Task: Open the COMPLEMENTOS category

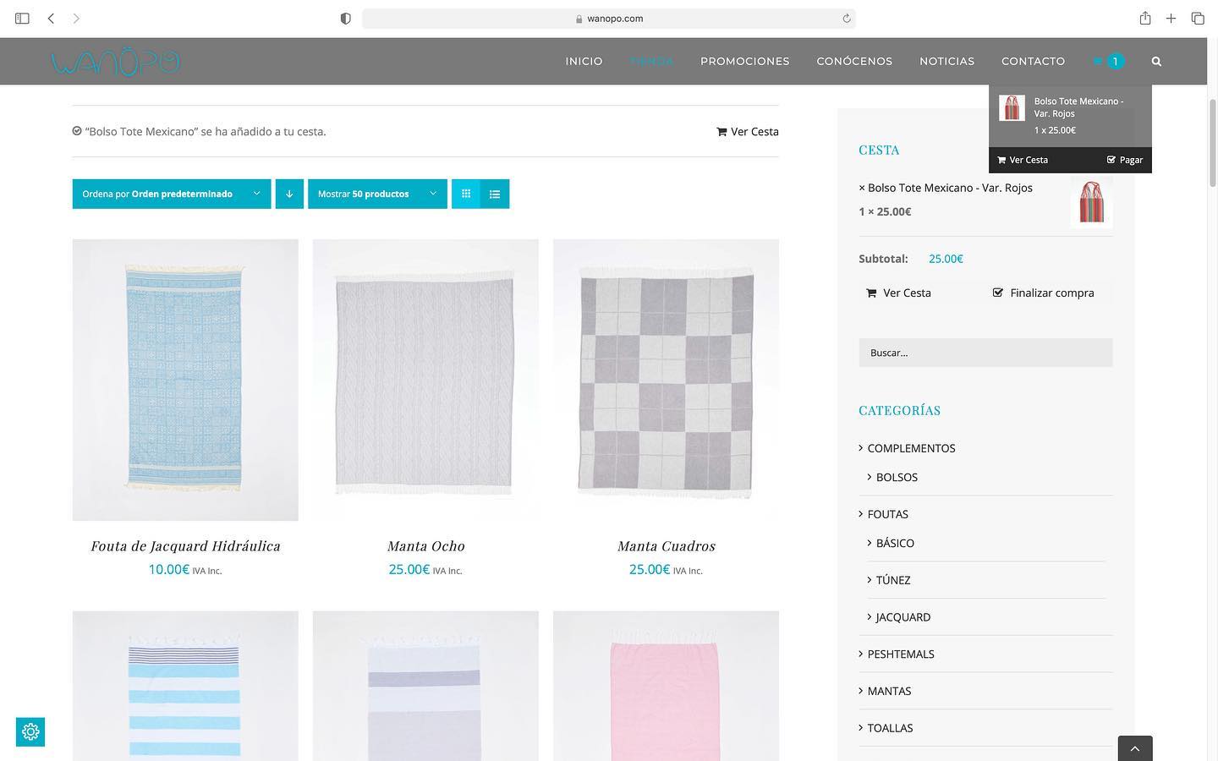Action: 911,448
